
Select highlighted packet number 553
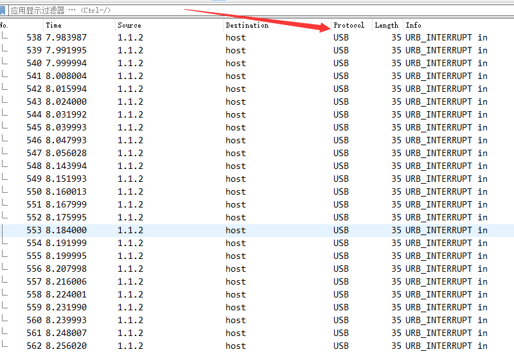coord(257,230)
